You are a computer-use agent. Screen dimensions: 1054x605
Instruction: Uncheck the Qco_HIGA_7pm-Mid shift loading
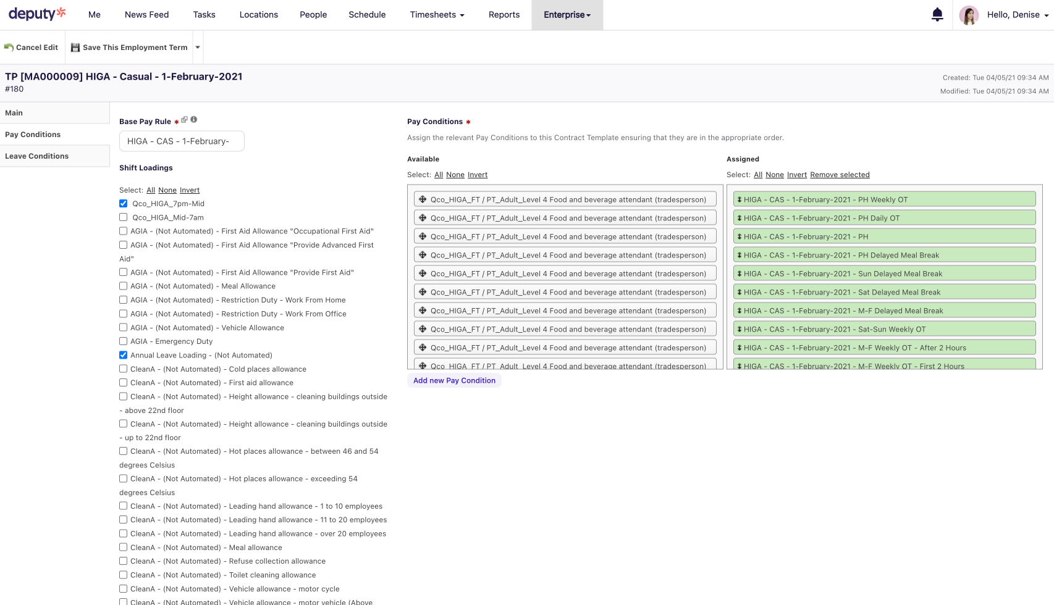(124, 204)
